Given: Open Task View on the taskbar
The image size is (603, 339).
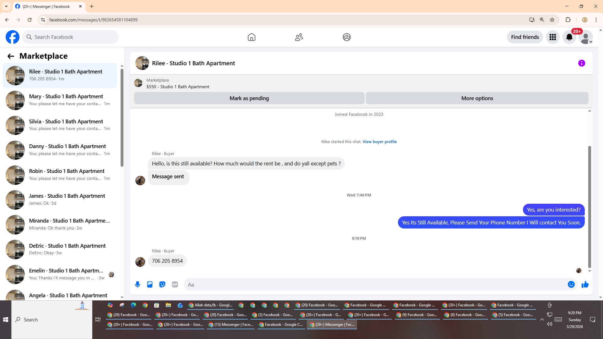Looking at the screenshot, I should click(x=98, y=320).
